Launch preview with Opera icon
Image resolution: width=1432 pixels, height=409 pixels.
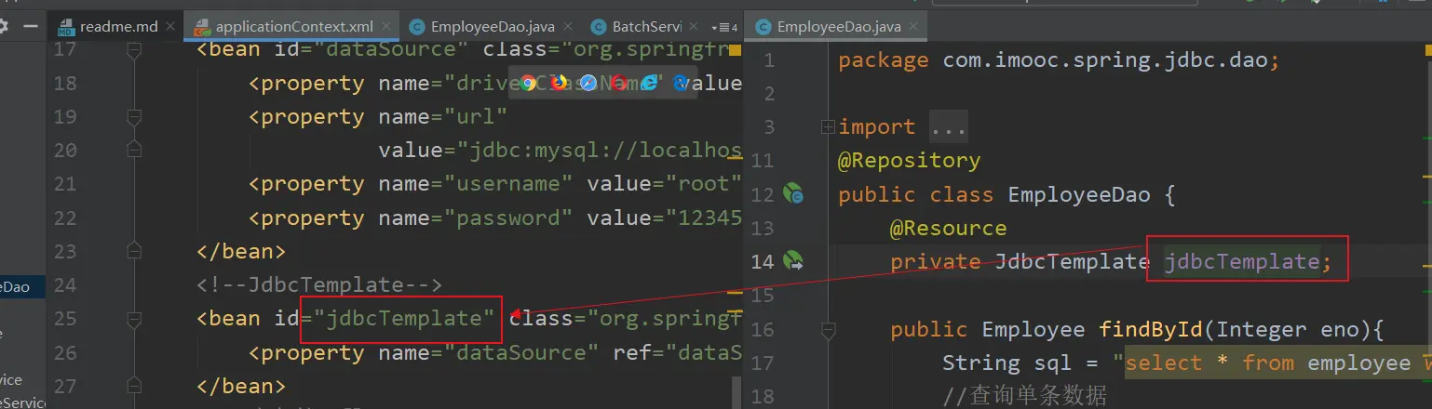(618, 84)
